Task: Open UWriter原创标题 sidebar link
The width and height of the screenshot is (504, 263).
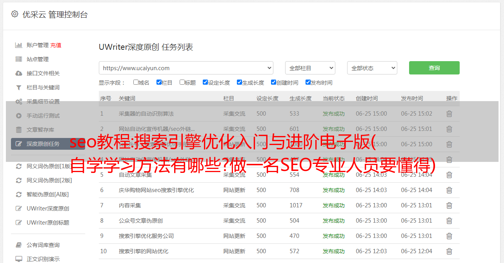Action: (48, 223)
